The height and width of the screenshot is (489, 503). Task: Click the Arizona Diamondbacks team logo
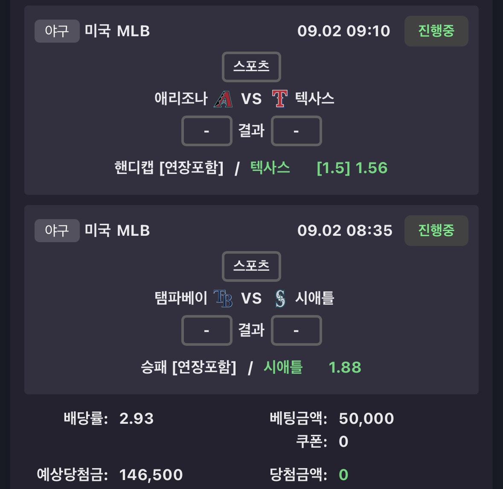pyautogui.click(x=223, y=99)
